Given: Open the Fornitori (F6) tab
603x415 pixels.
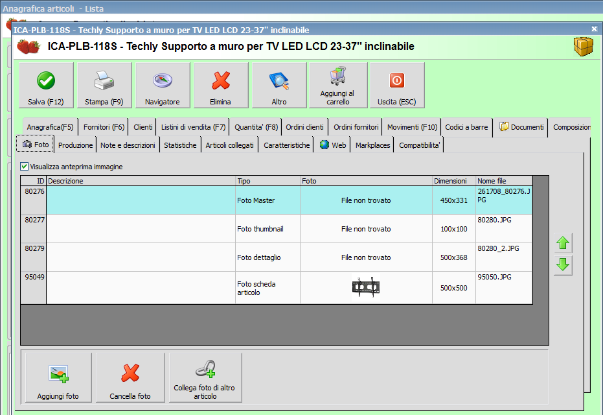Looking at the screenshot, I should (104, 127).
